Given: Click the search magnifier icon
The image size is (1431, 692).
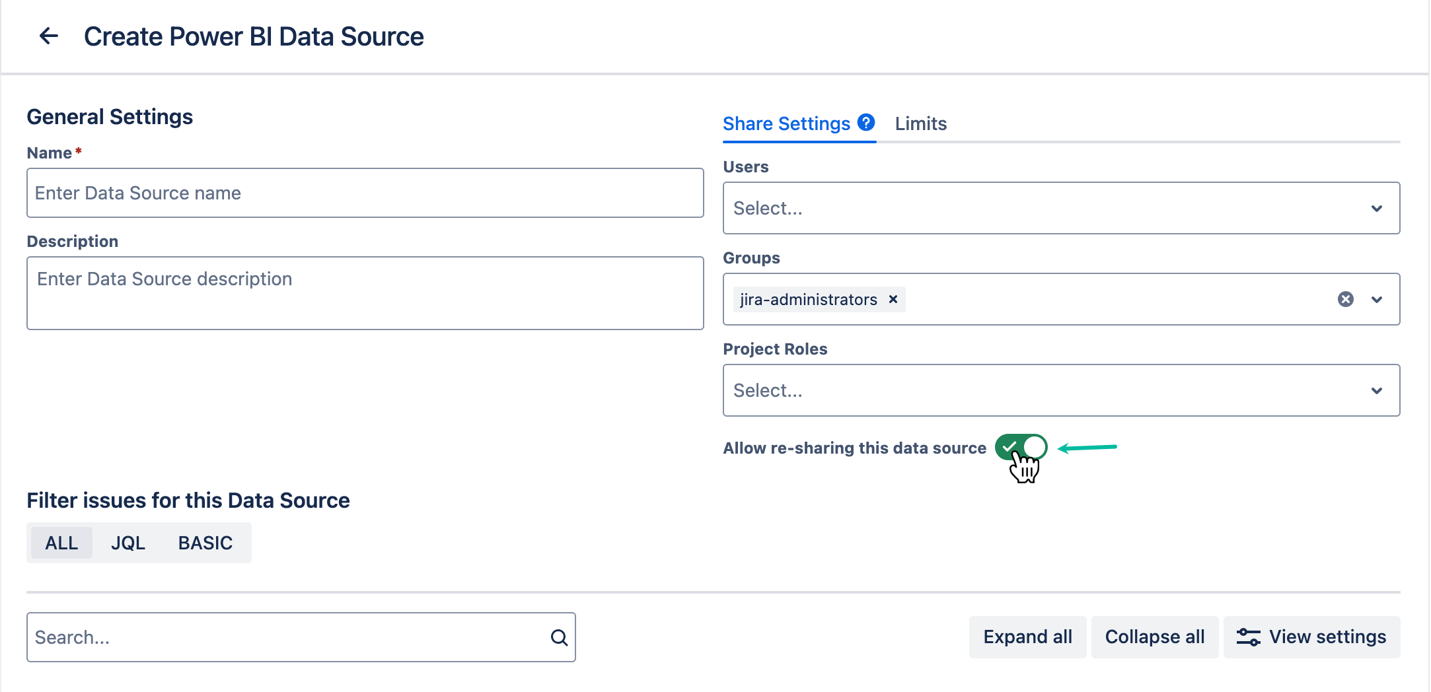Looking at the screenshot, I should click(558, 637).
